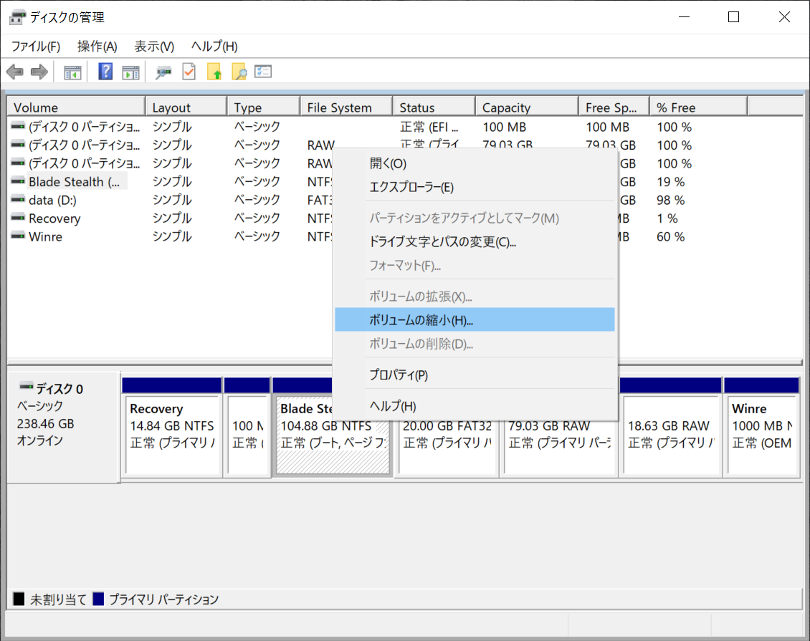This screenshot has width=810, height=641.
Task: Choose エクスプローラー(E) from the context menu
Action: pos(475,188)
